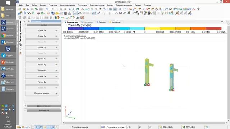230x129 pixels.
Task: Open the view tabs list dropdown arrow
Action: tap(222, 22)
